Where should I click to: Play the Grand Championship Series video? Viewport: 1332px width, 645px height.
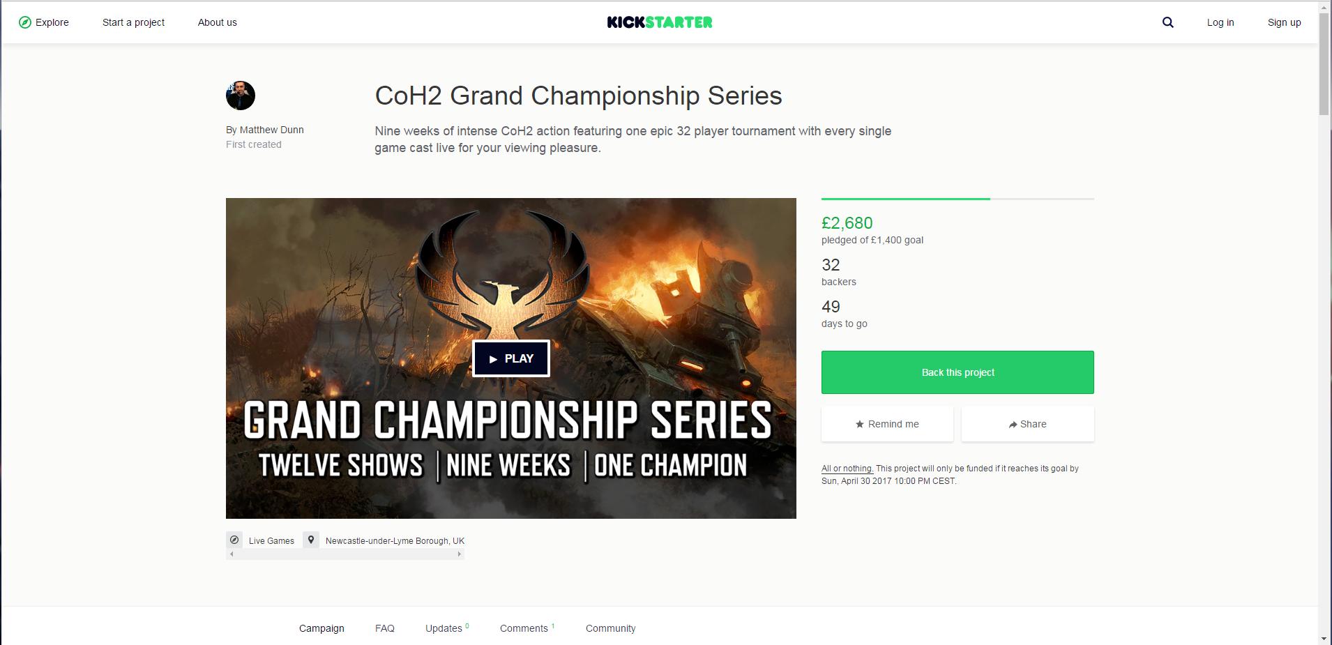511,358
